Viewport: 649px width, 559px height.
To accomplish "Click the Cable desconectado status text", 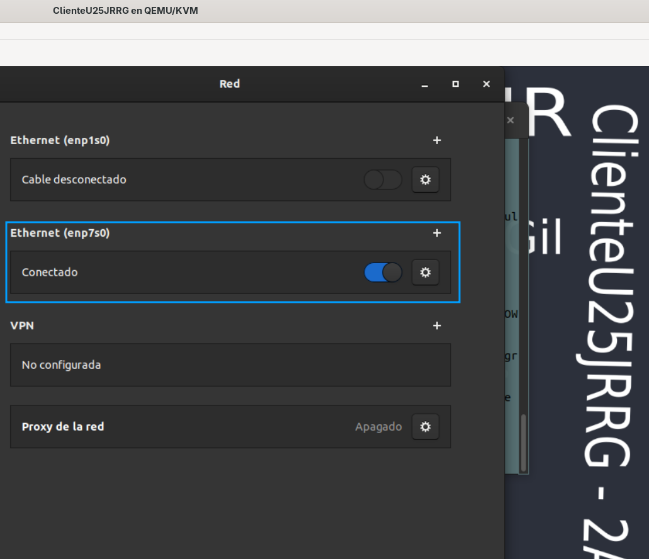I will 74,179.
